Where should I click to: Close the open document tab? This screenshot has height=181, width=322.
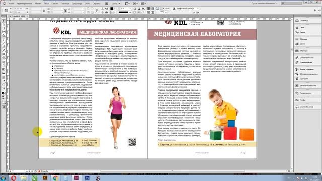click(27, 16)
